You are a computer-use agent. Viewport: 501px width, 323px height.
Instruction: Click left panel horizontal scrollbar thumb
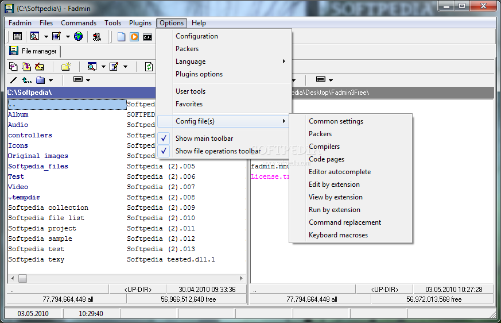pyautogui.click(x=22, y=279)
